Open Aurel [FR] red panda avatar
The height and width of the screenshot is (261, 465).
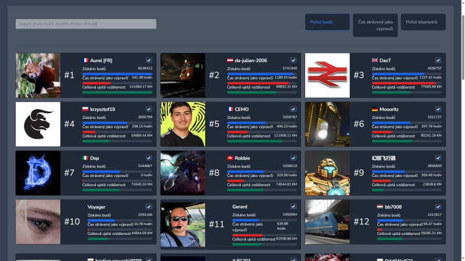38,75
